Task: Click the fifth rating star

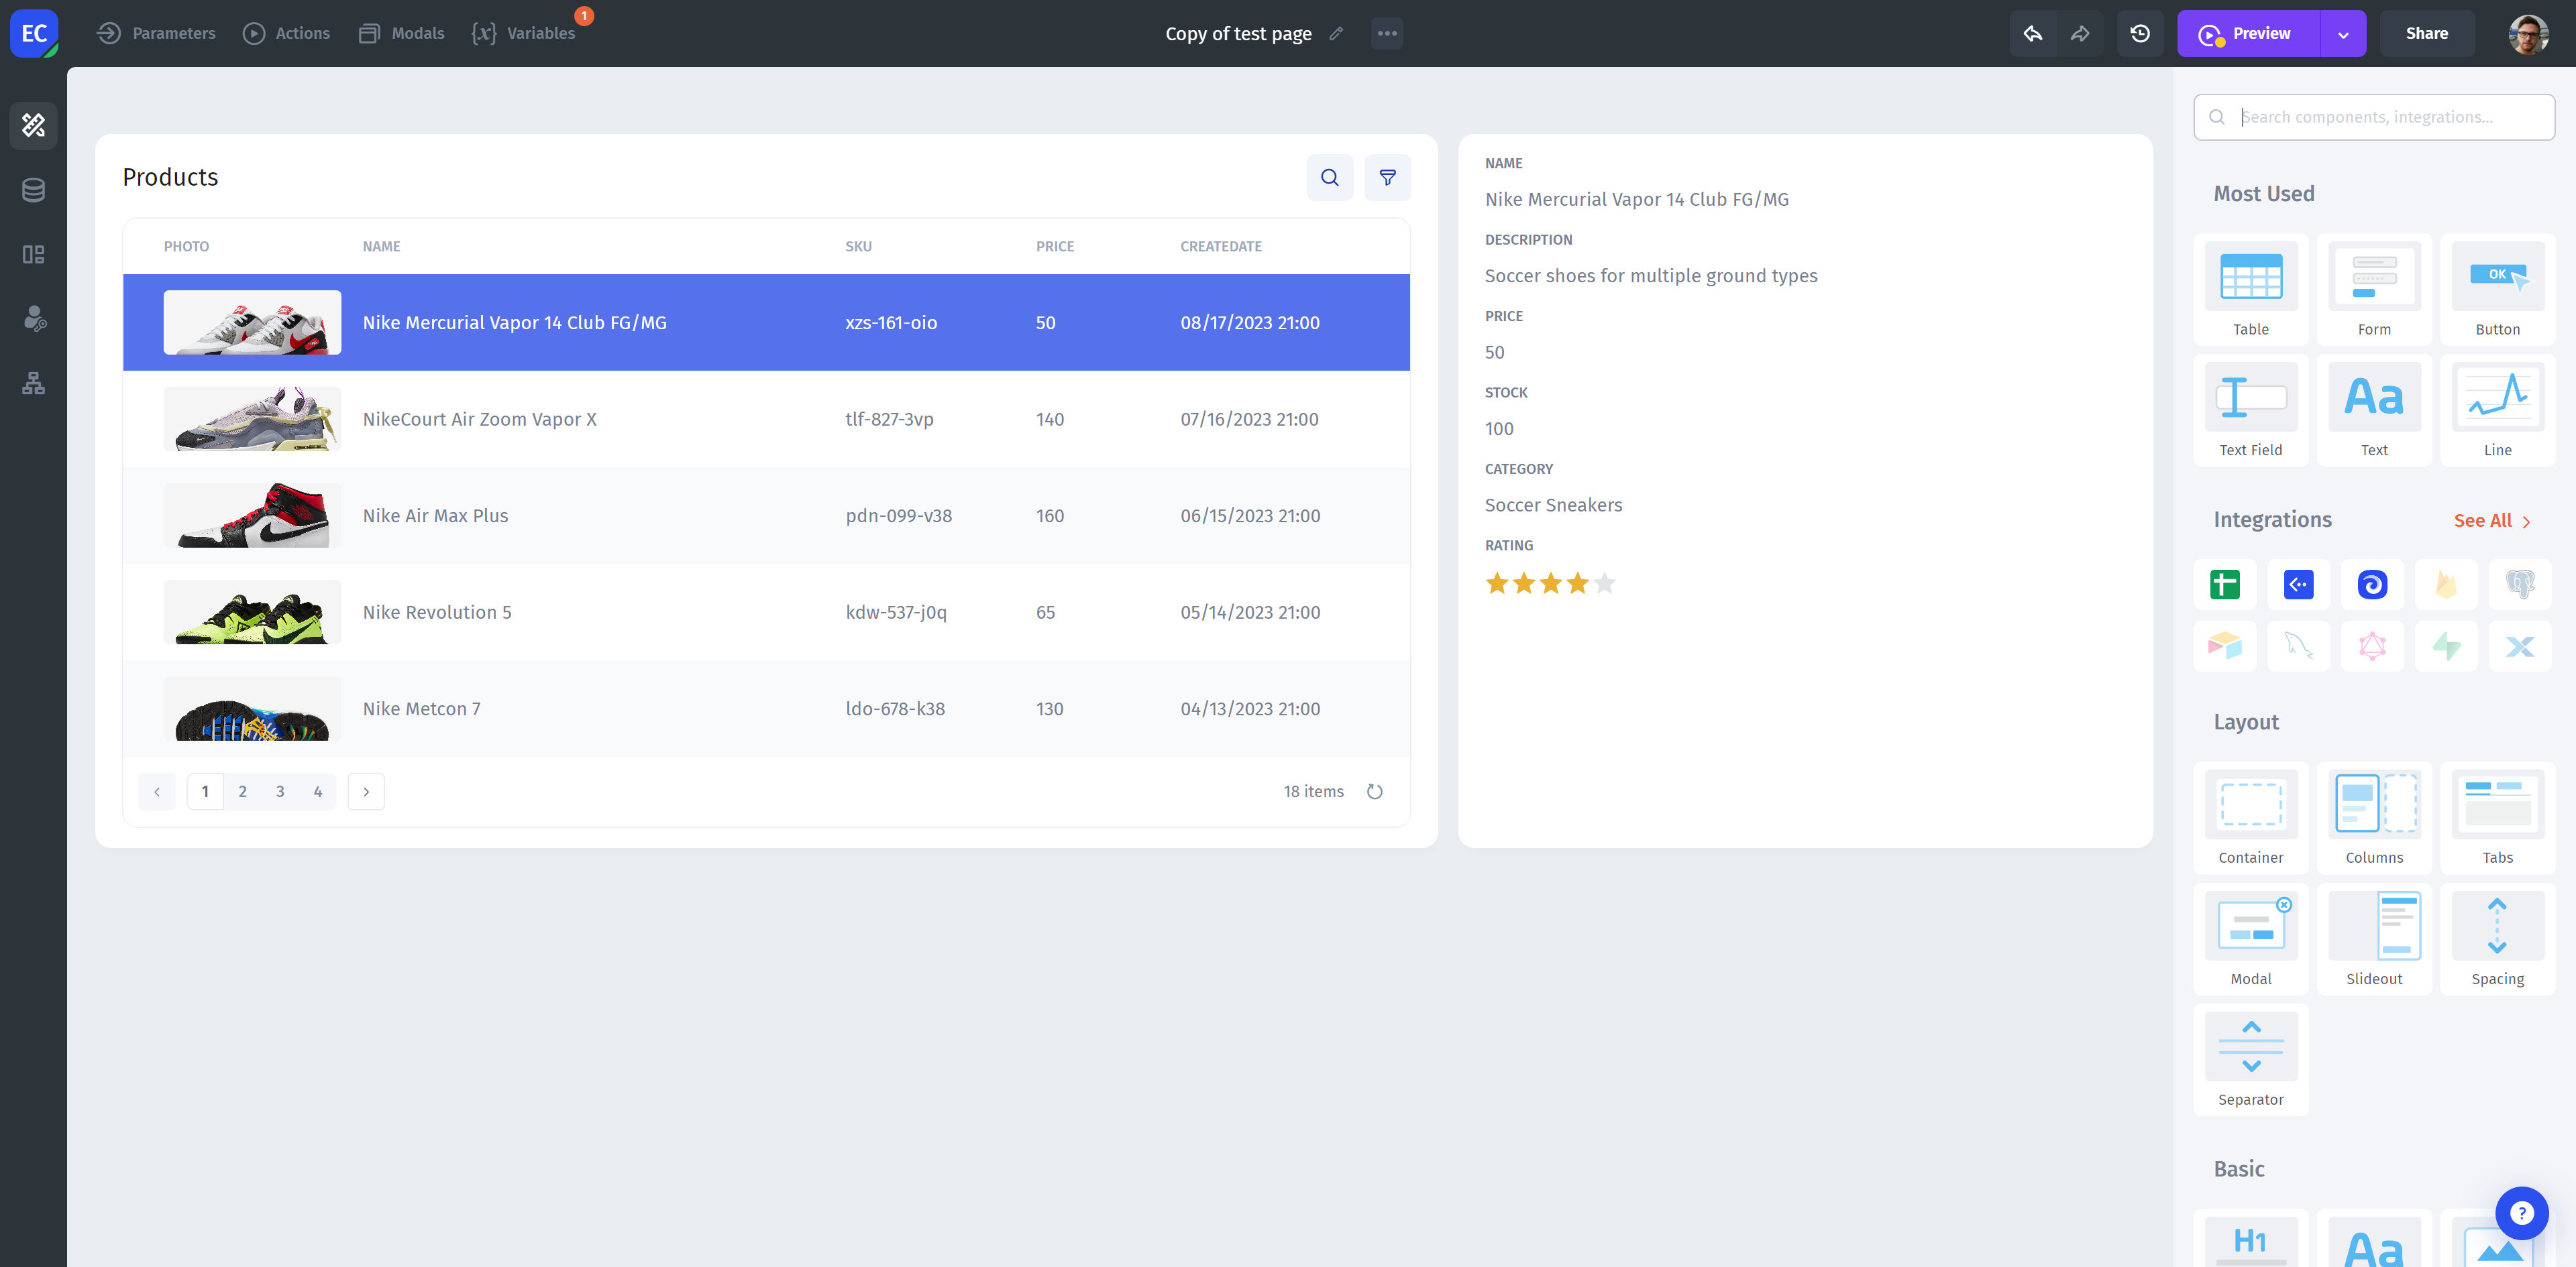Action: click(x=1604, y=583)
